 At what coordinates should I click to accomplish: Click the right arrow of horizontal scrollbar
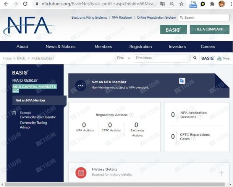coord(231,185)
